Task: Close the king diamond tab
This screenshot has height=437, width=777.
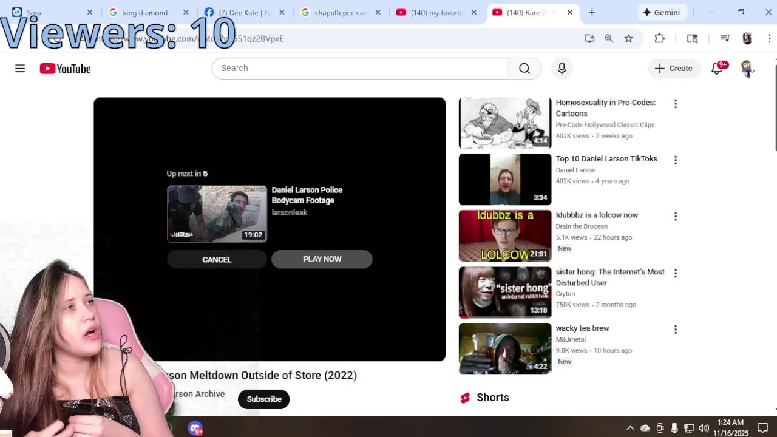Action: (186, 12)
